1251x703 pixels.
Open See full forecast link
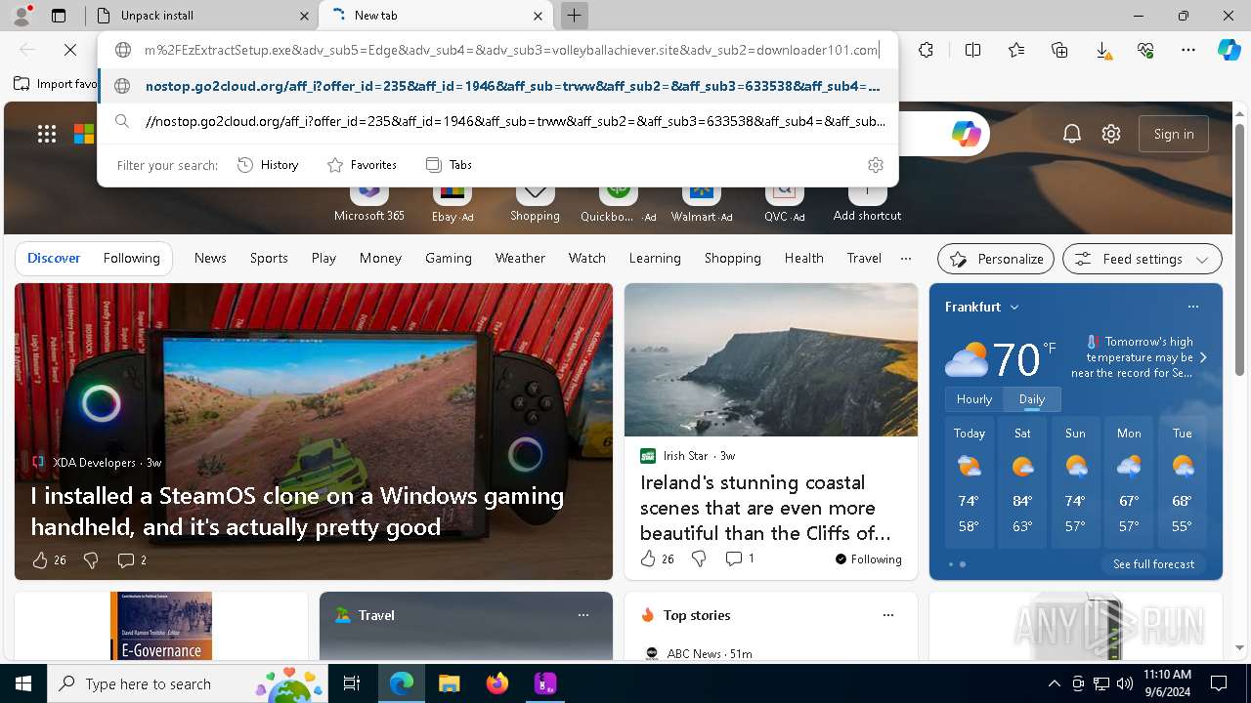click(x=1153, y=563)
